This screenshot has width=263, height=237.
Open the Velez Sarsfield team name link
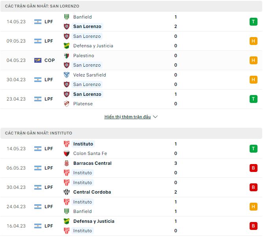point(90,75)
